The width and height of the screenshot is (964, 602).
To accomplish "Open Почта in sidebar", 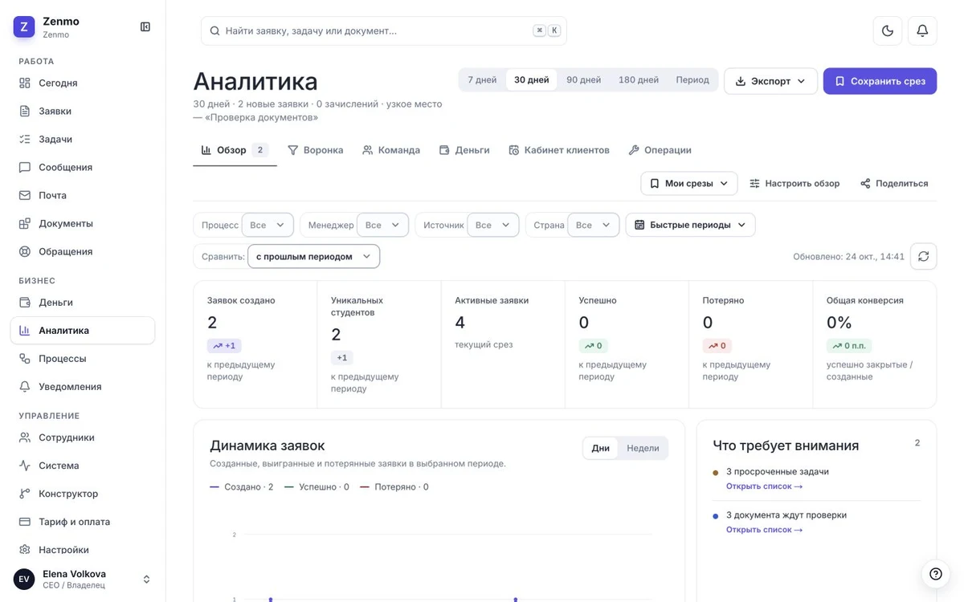I will point(83,195).
